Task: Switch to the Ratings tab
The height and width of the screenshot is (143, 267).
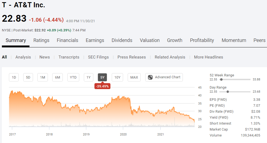Action: click(41, 40)
